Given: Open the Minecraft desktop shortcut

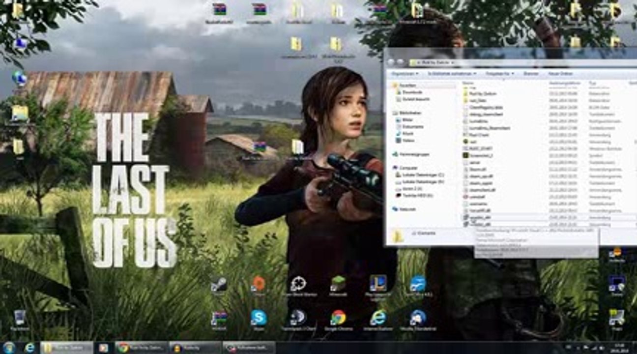Looking at the screenshot, I should [338, 286].
